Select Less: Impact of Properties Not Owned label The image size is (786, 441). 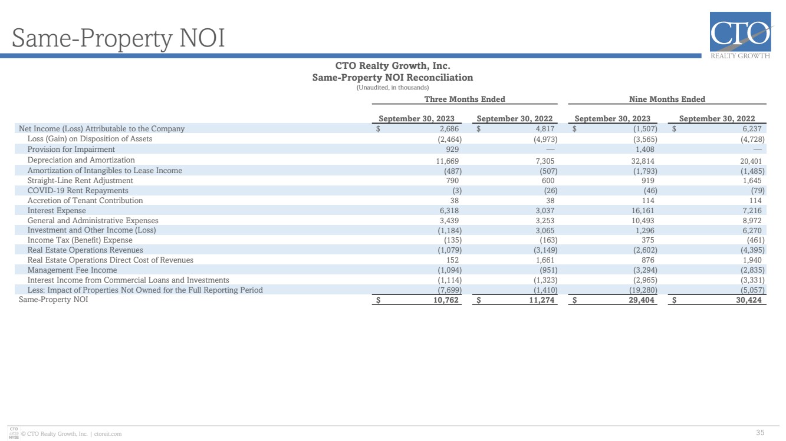pos(145,290)
